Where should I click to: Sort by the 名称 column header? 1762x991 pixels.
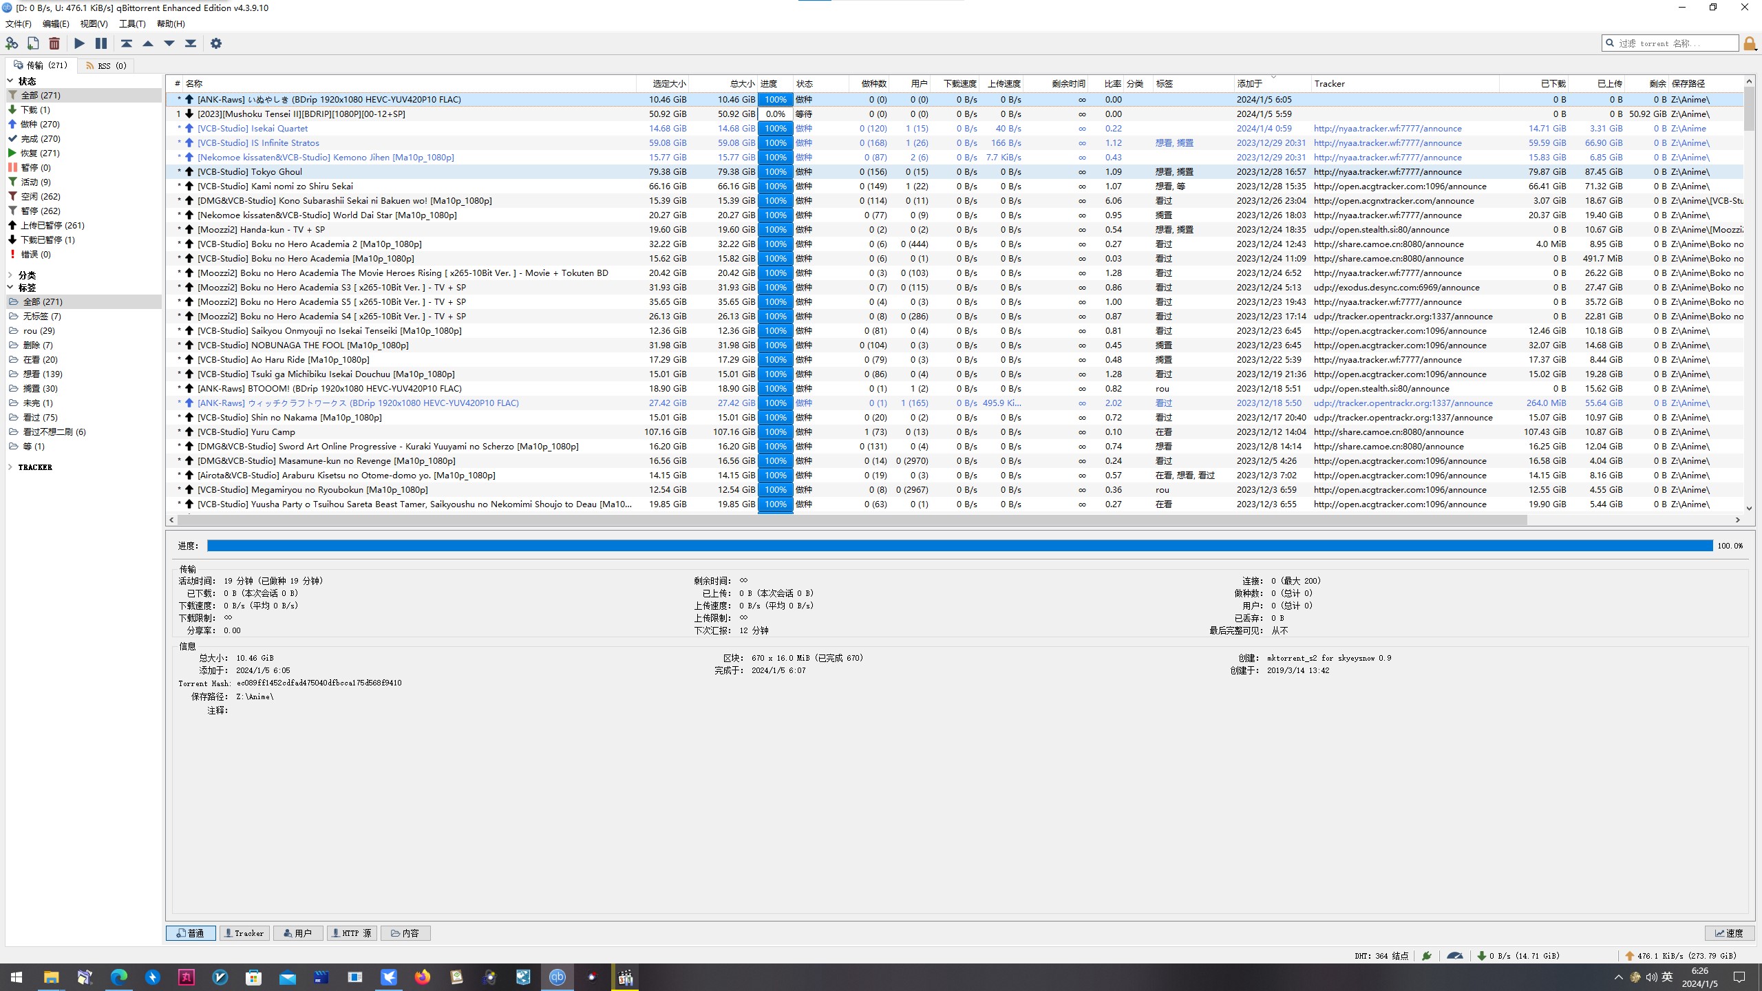[x=410, y=83]
